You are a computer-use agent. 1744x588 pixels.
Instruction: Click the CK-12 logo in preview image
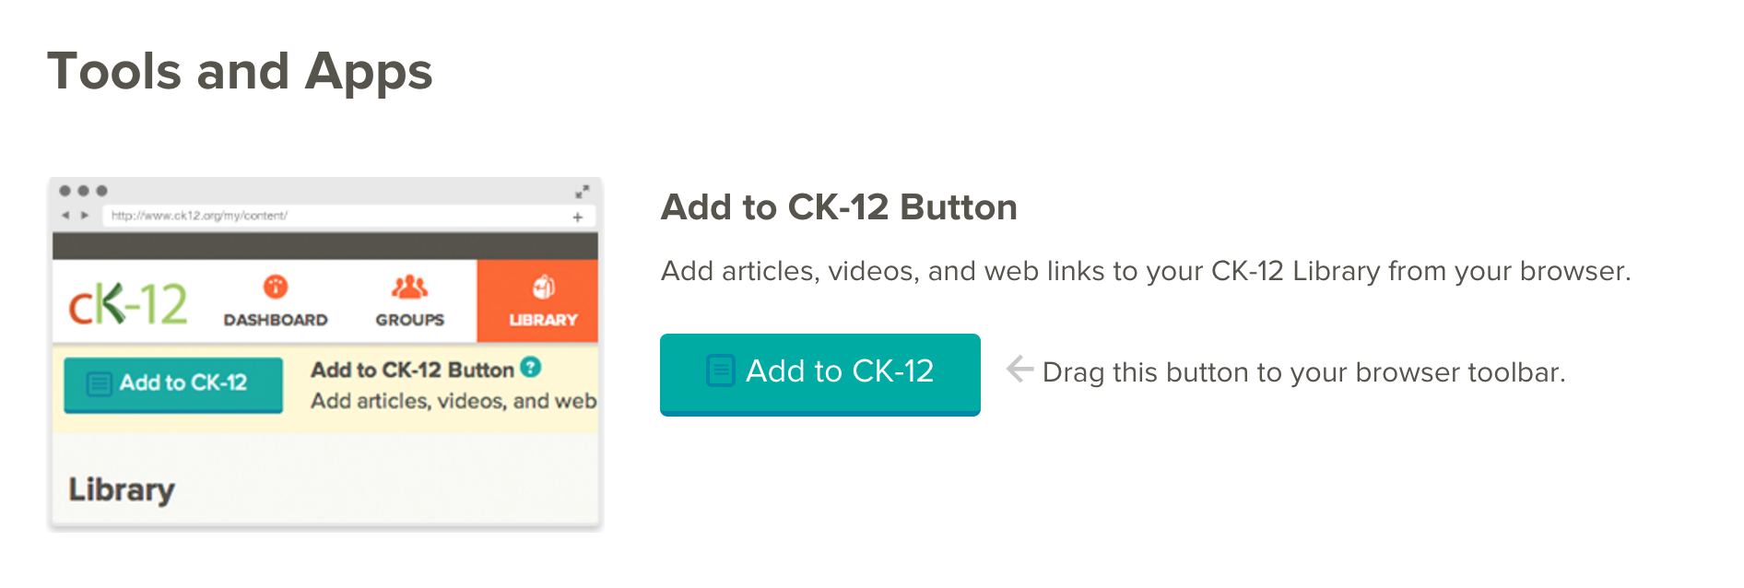pos(128,303)
